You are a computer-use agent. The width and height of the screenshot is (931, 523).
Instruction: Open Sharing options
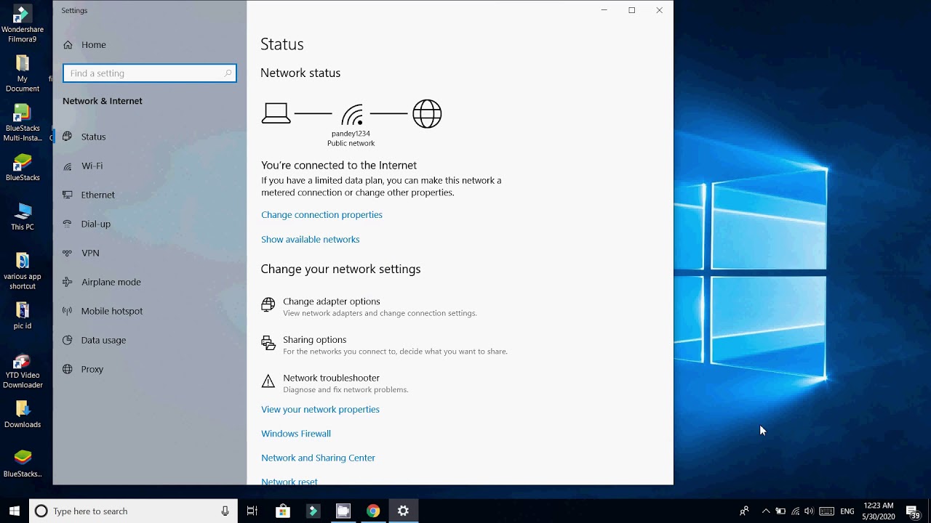pyautogui.click(x=315, y=339)
